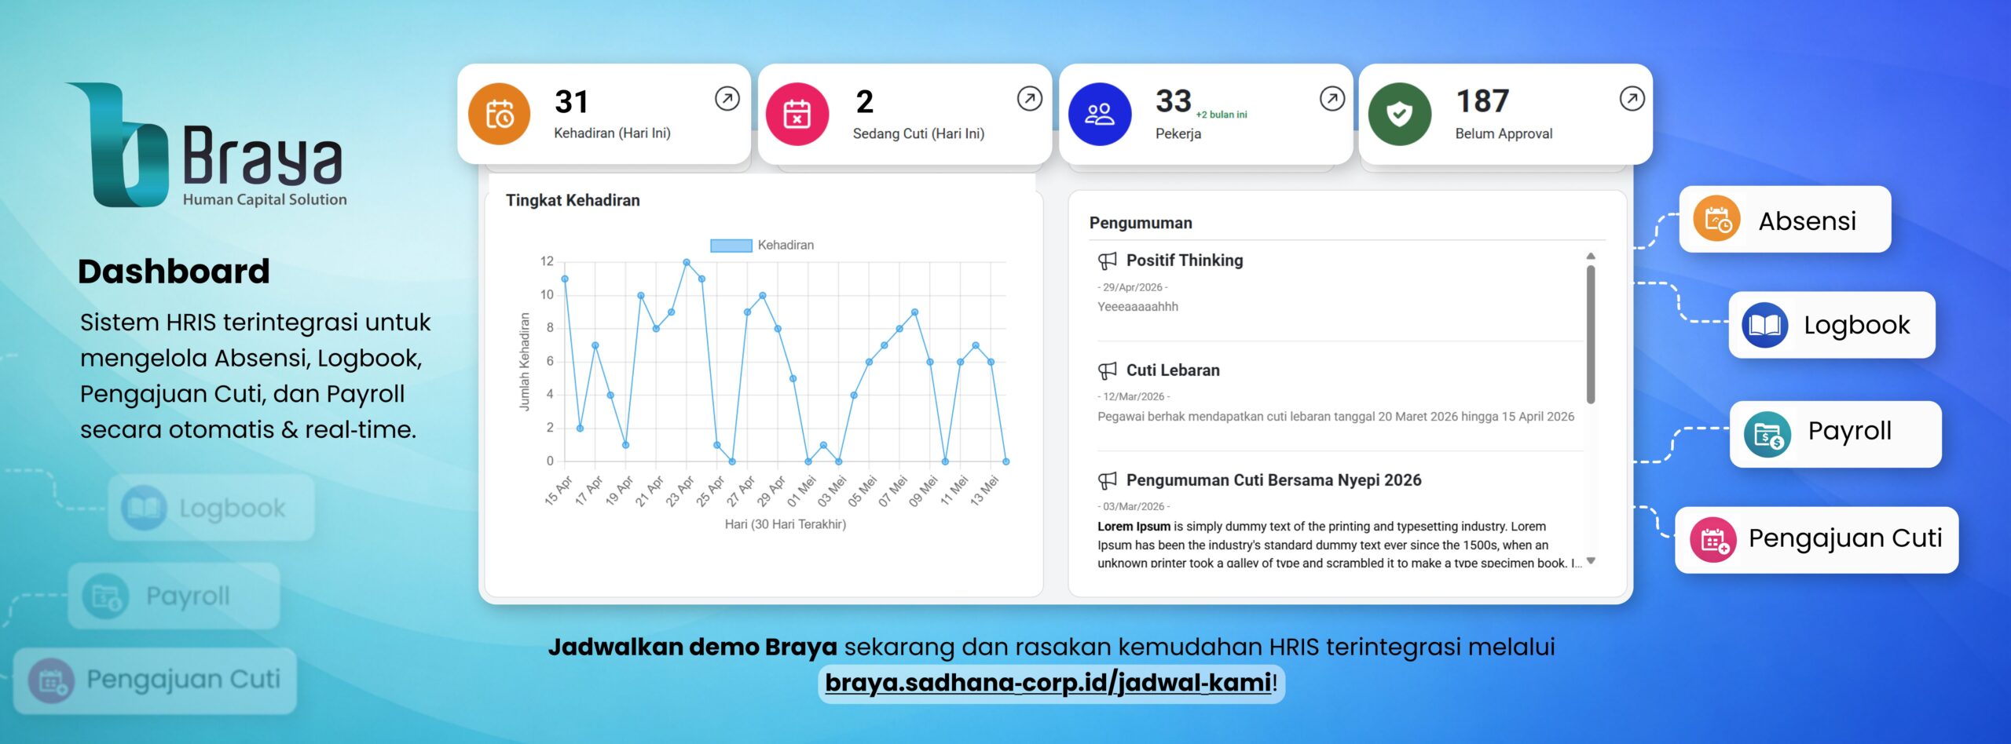Click the blue Logbook book icon

1764,325
